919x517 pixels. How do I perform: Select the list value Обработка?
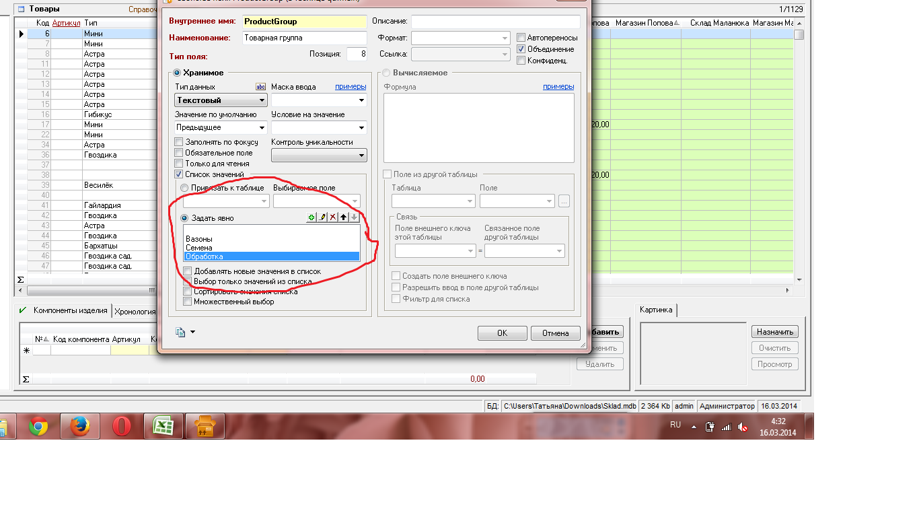click(x=272, y=256)
